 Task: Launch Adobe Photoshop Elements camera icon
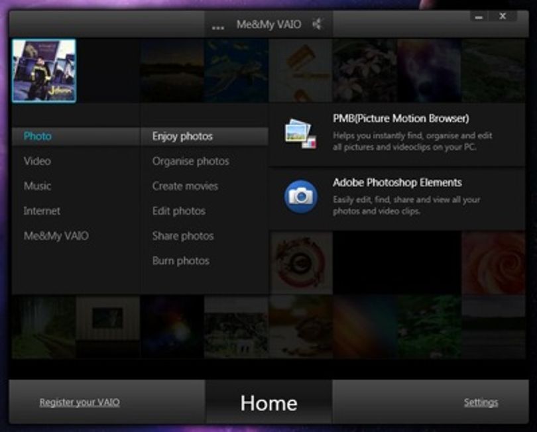tap(301, 197)
